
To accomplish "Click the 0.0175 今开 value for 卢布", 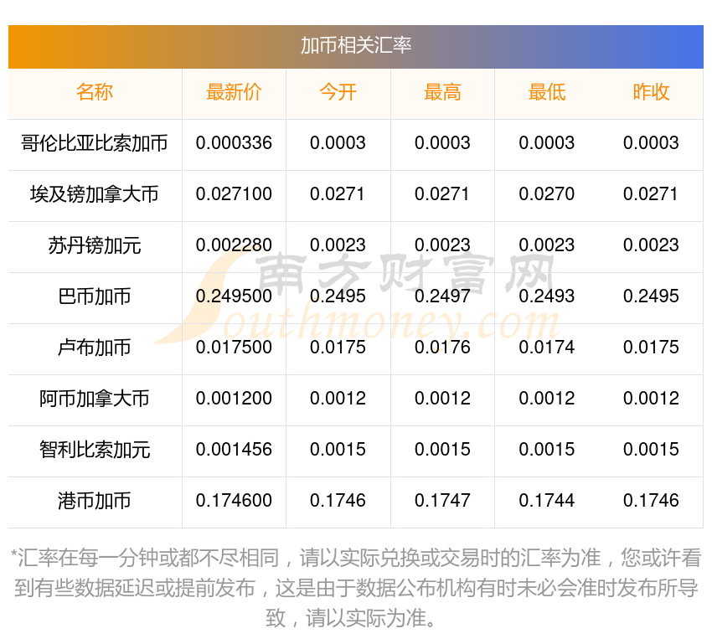I will (x=338, y=348).
